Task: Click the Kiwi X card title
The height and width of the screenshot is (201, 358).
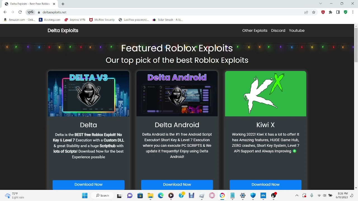Action: pyautogui.click(x=265, y=125)
